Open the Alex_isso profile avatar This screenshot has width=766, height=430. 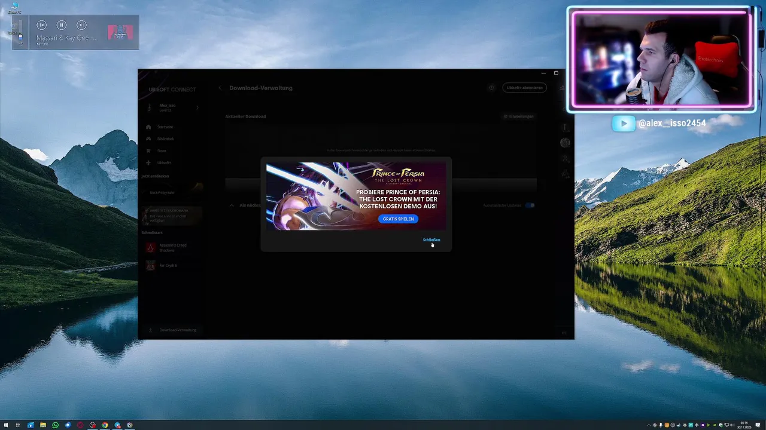coord(150,107)
